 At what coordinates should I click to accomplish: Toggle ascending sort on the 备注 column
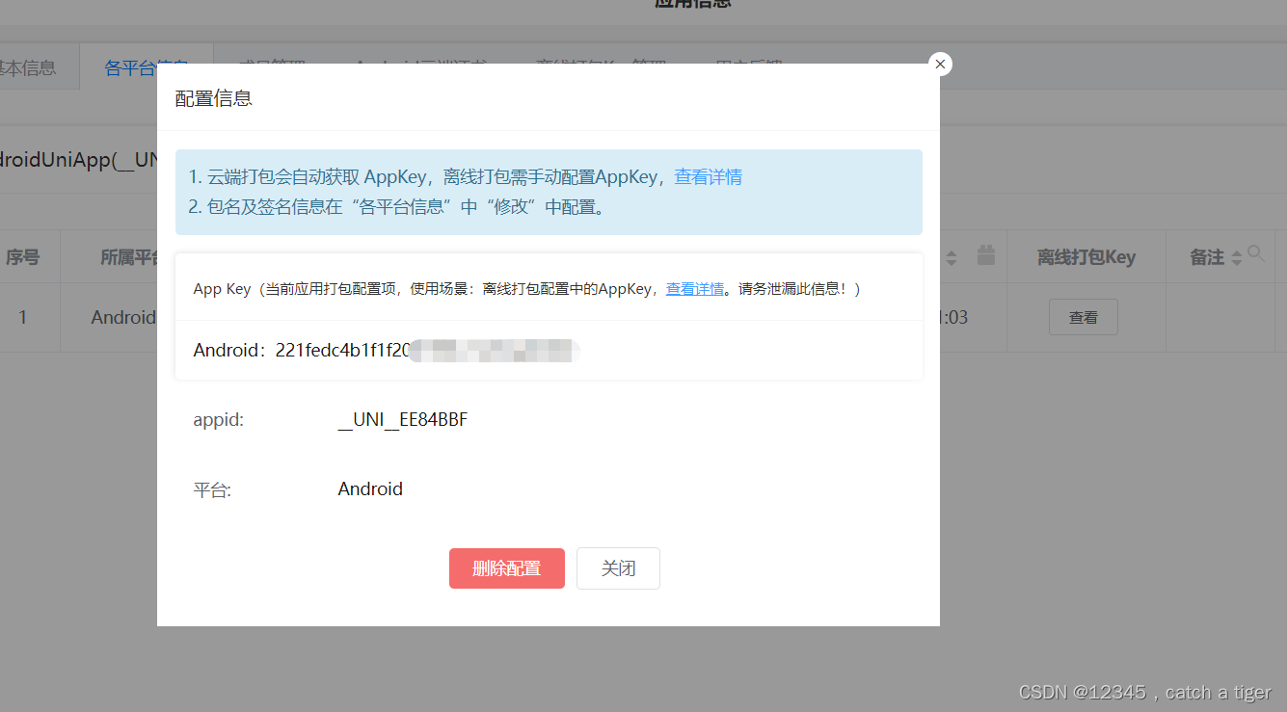[x=1236, y=251]
